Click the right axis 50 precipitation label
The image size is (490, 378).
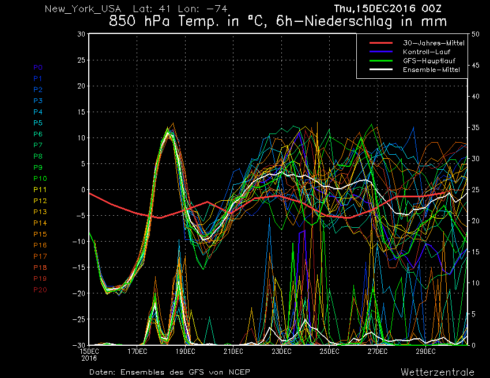point(476,34)
